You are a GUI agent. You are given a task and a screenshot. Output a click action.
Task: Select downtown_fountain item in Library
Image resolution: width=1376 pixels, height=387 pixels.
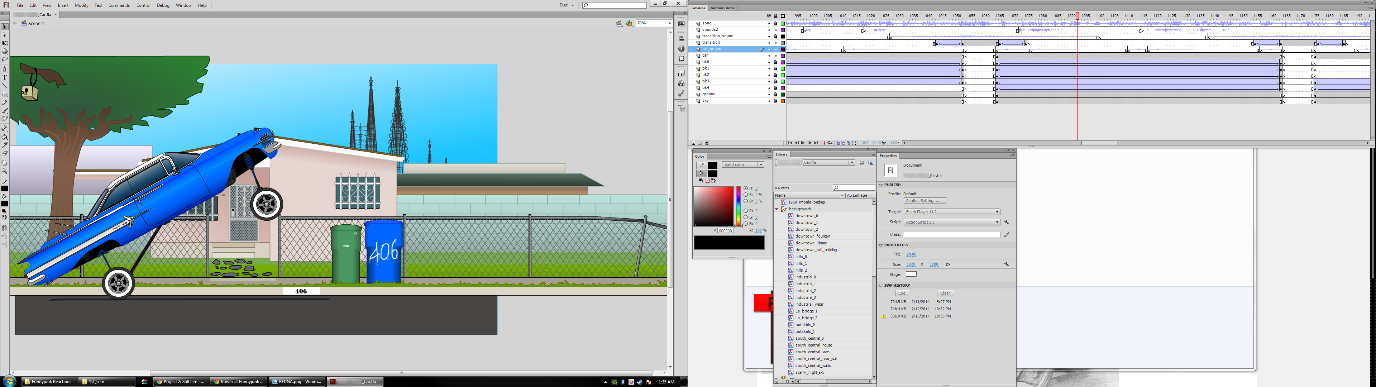[x=812, y=236]
